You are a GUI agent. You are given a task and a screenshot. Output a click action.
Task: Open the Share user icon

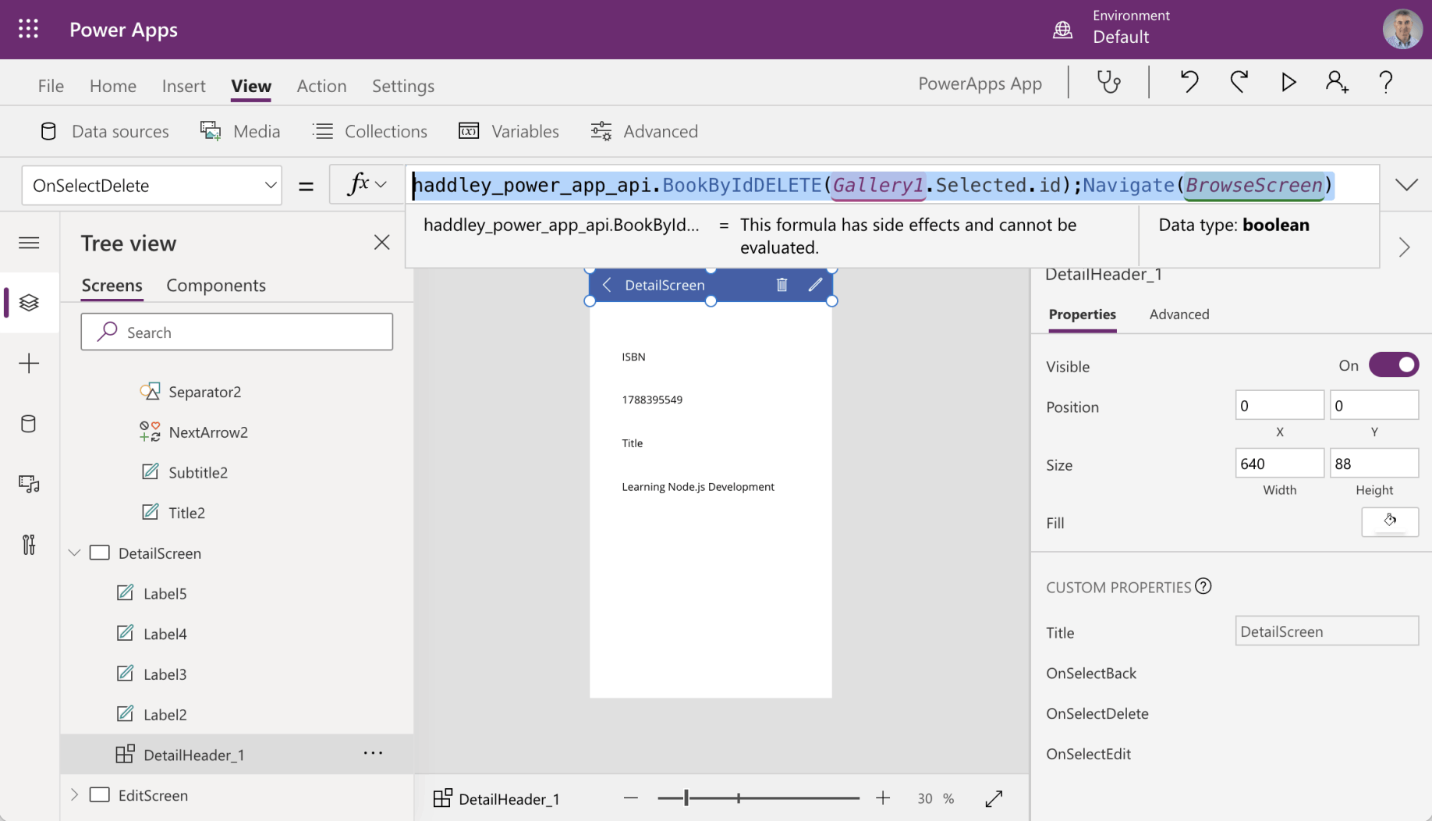[1336, 82]
